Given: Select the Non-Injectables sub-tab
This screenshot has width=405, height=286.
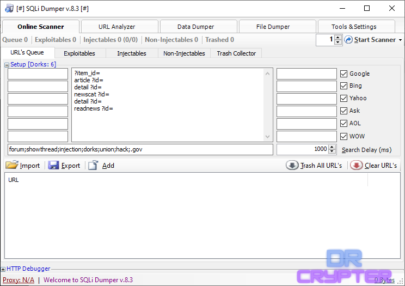Looking at the screenshot, I should [184, 53].
